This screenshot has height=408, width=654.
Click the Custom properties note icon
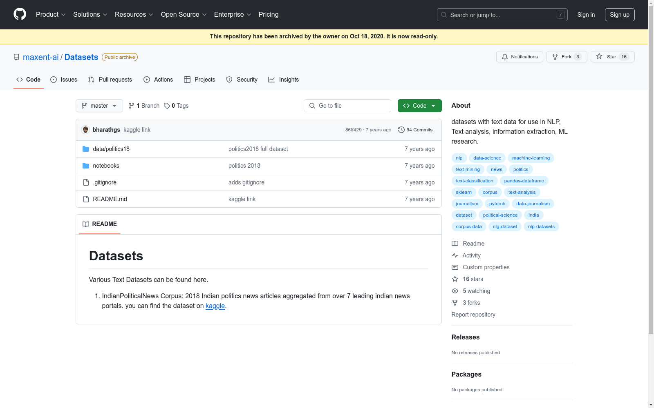tap(455, 267)
